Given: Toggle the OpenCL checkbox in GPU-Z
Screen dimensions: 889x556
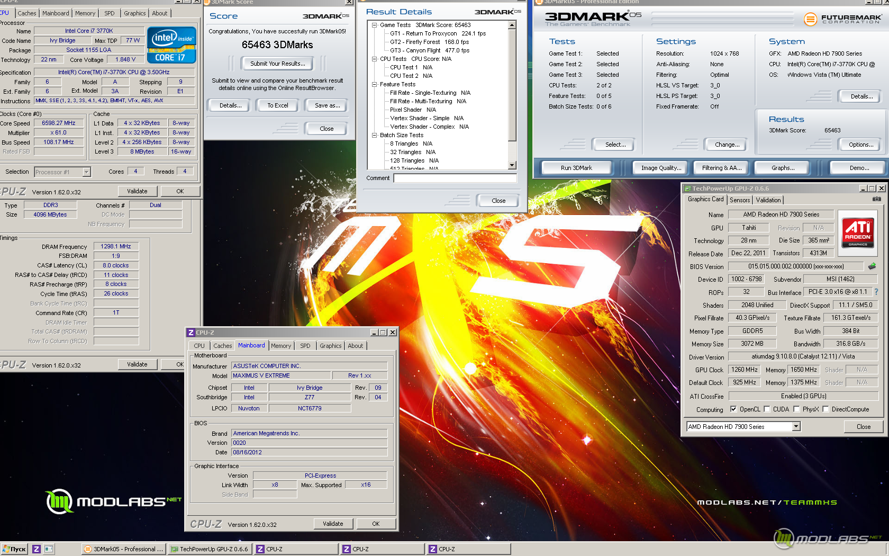Looking at the screenshot, I should (733, 409).
